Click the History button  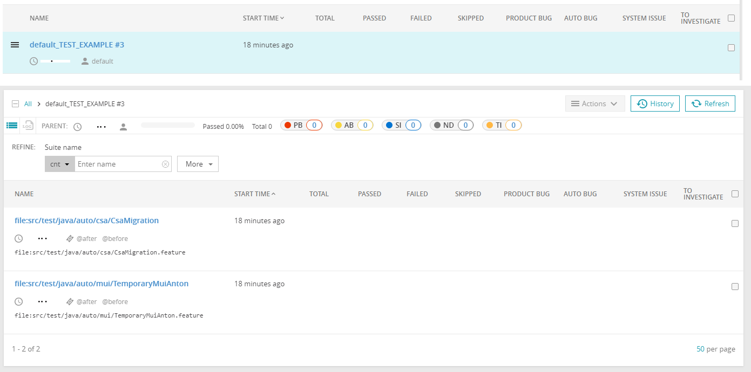655,104
